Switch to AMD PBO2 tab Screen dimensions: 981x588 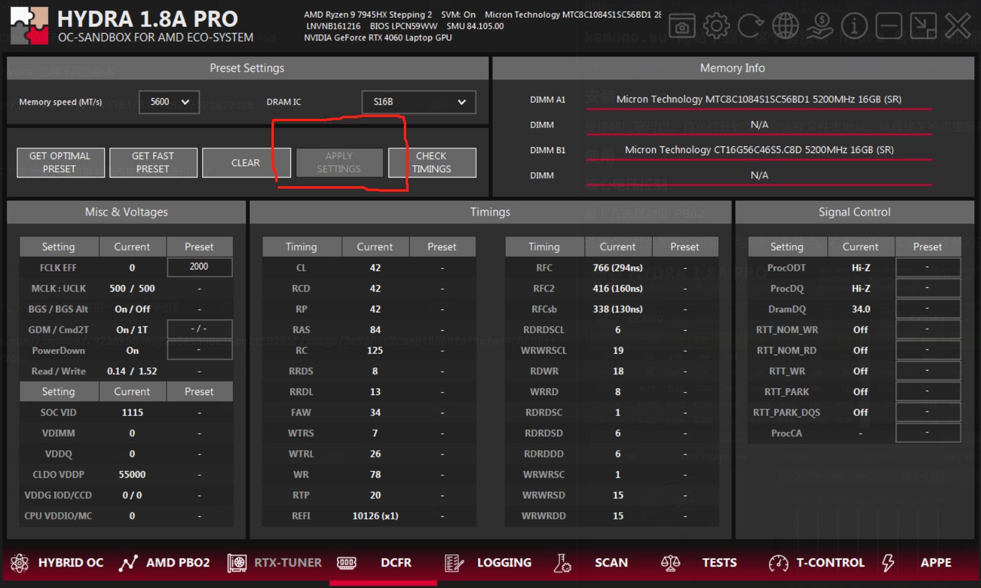point(178,563)
